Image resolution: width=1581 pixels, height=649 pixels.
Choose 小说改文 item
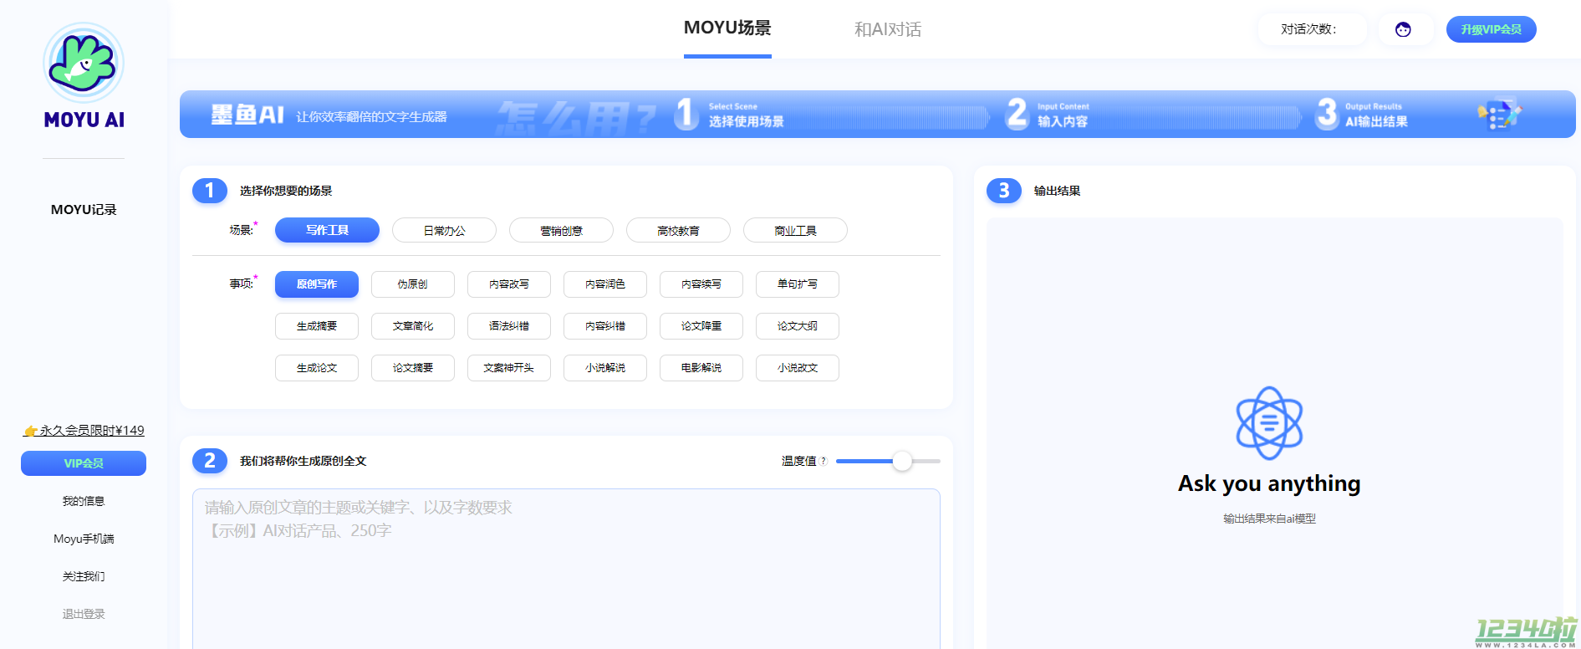click(x=798, y=368)
